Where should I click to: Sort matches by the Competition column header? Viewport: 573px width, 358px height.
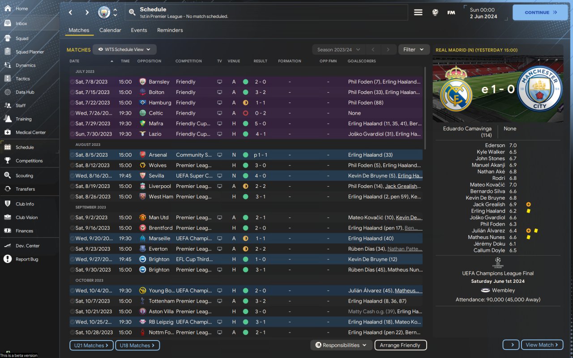188,61
